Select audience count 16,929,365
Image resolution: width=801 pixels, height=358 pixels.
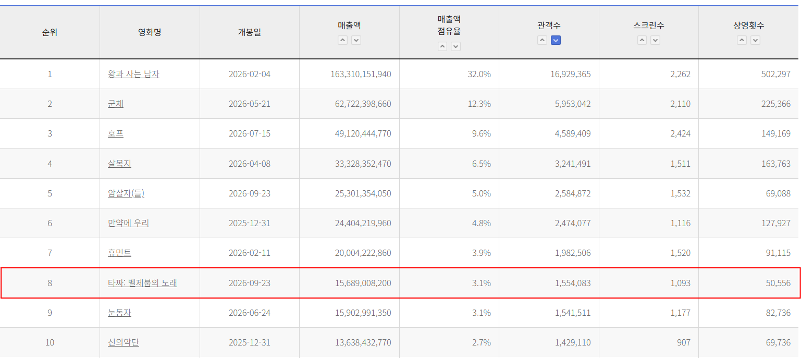point(570,74)
